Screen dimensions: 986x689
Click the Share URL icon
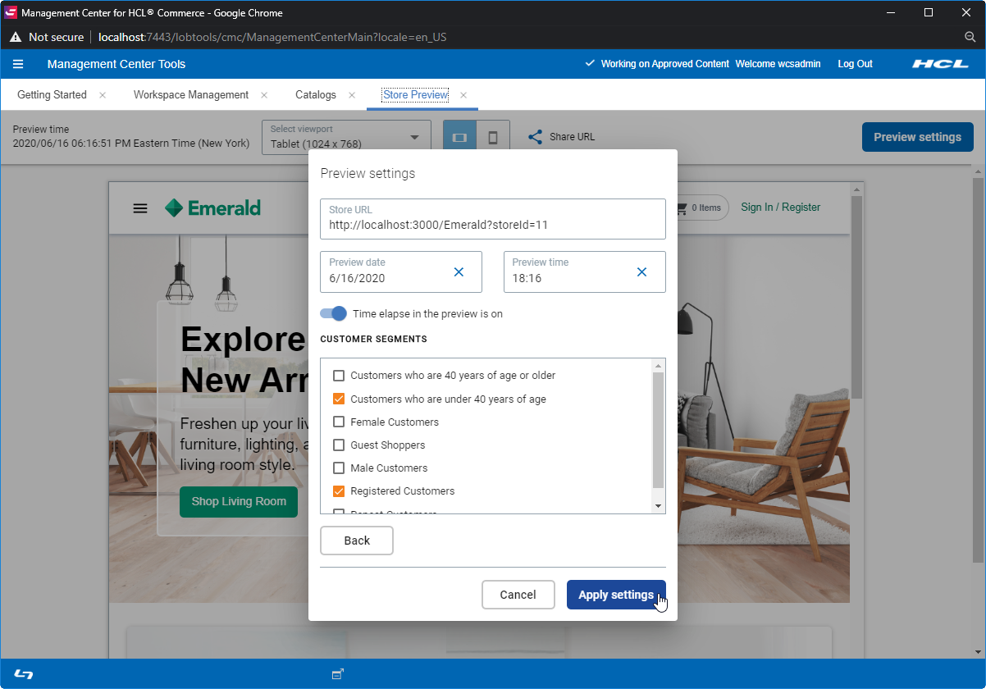click(535, 137)
